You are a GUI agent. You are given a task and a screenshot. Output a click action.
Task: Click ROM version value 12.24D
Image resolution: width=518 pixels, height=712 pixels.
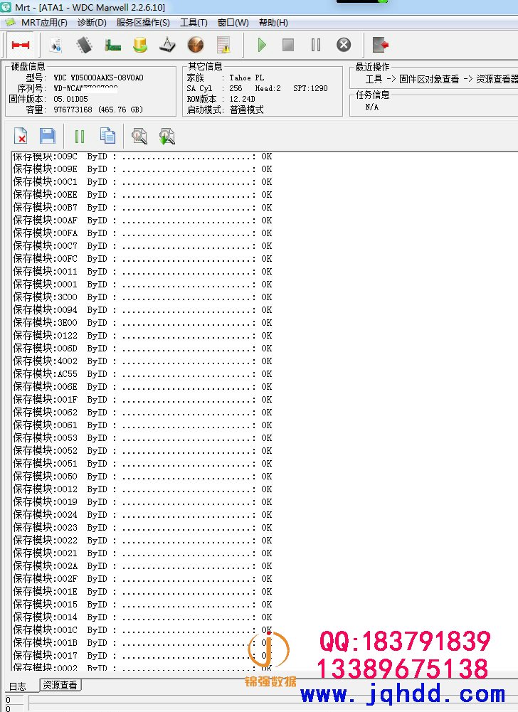point(242,99)
